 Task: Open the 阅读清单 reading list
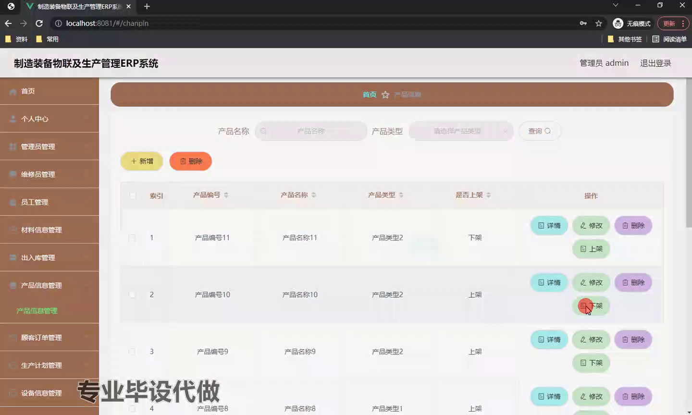[669, 39]
